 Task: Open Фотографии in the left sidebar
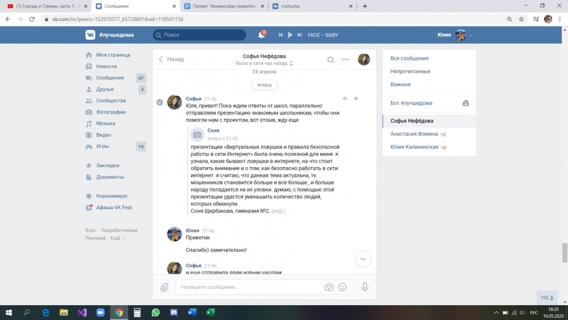pyautogui.click(x=111, y=112)
